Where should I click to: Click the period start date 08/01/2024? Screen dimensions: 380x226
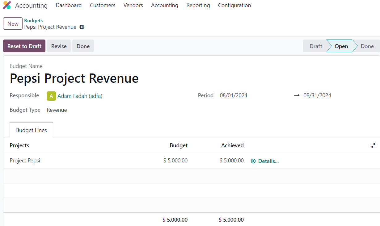[x=234, y=95]
